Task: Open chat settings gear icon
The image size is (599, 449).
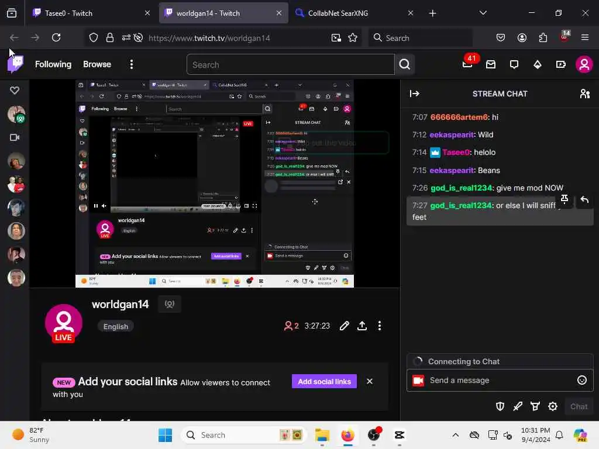Action: [553, 406]
